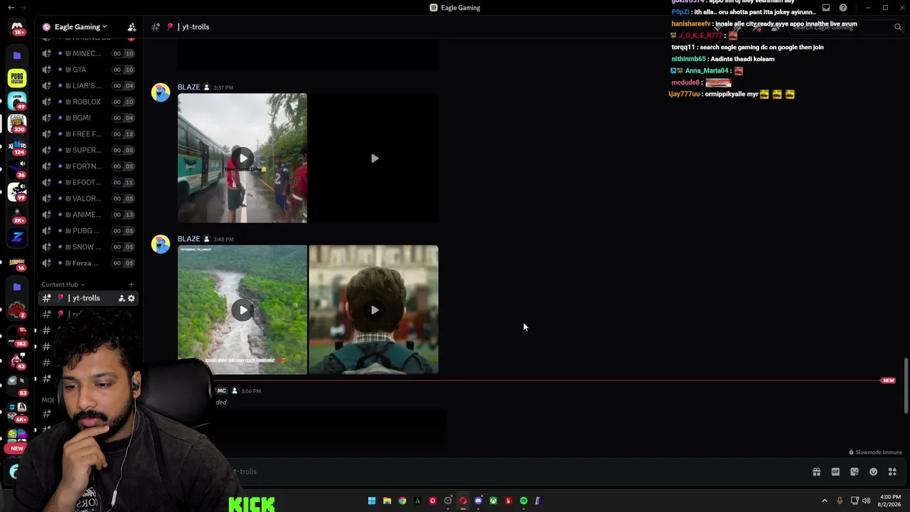The width and height of the screenshot is (910, 512).
Task: Open File Explorer from taskbar
Action: (x=387, y=501)
